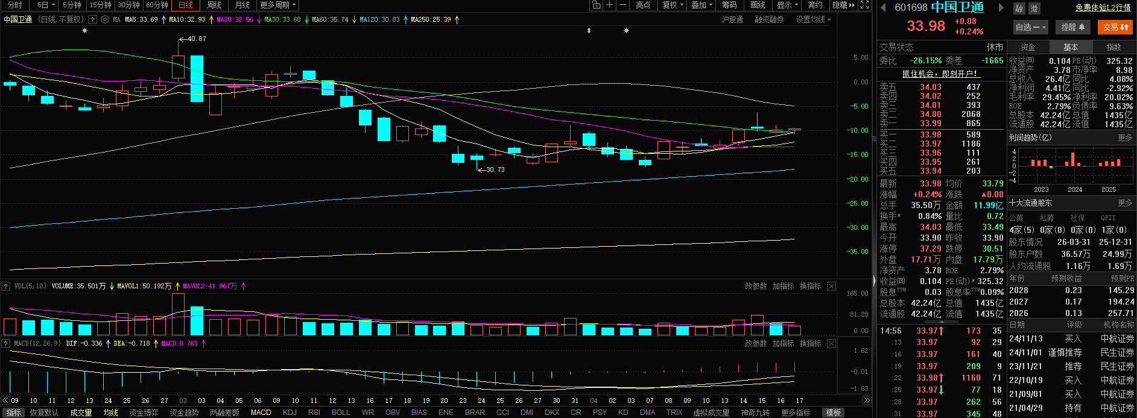Select the BOLL indicator

point(341,413)
